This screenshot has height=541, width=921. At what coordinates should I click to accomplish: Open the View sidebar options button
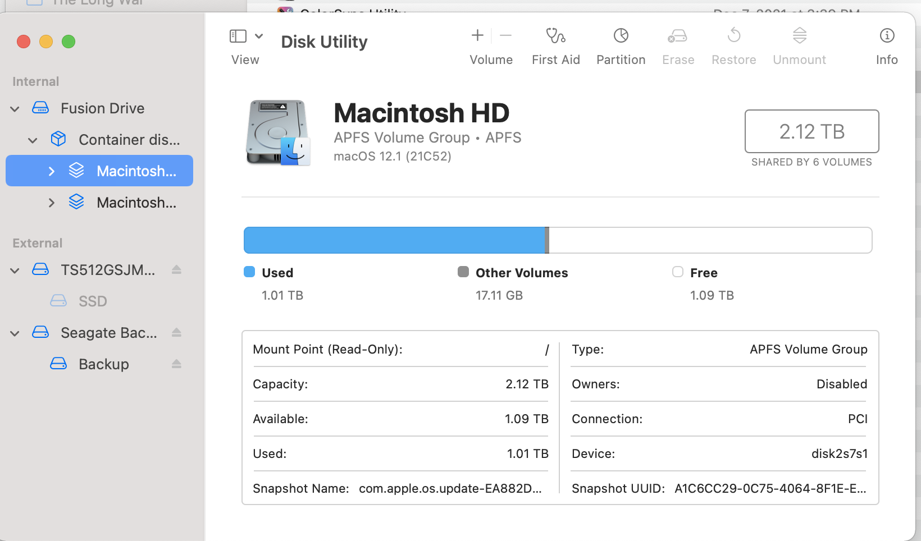pyautogui.click(x=238, y=36)
